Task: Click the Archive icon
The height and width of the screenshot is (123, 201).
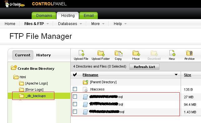Action: [x=189, y=53]
